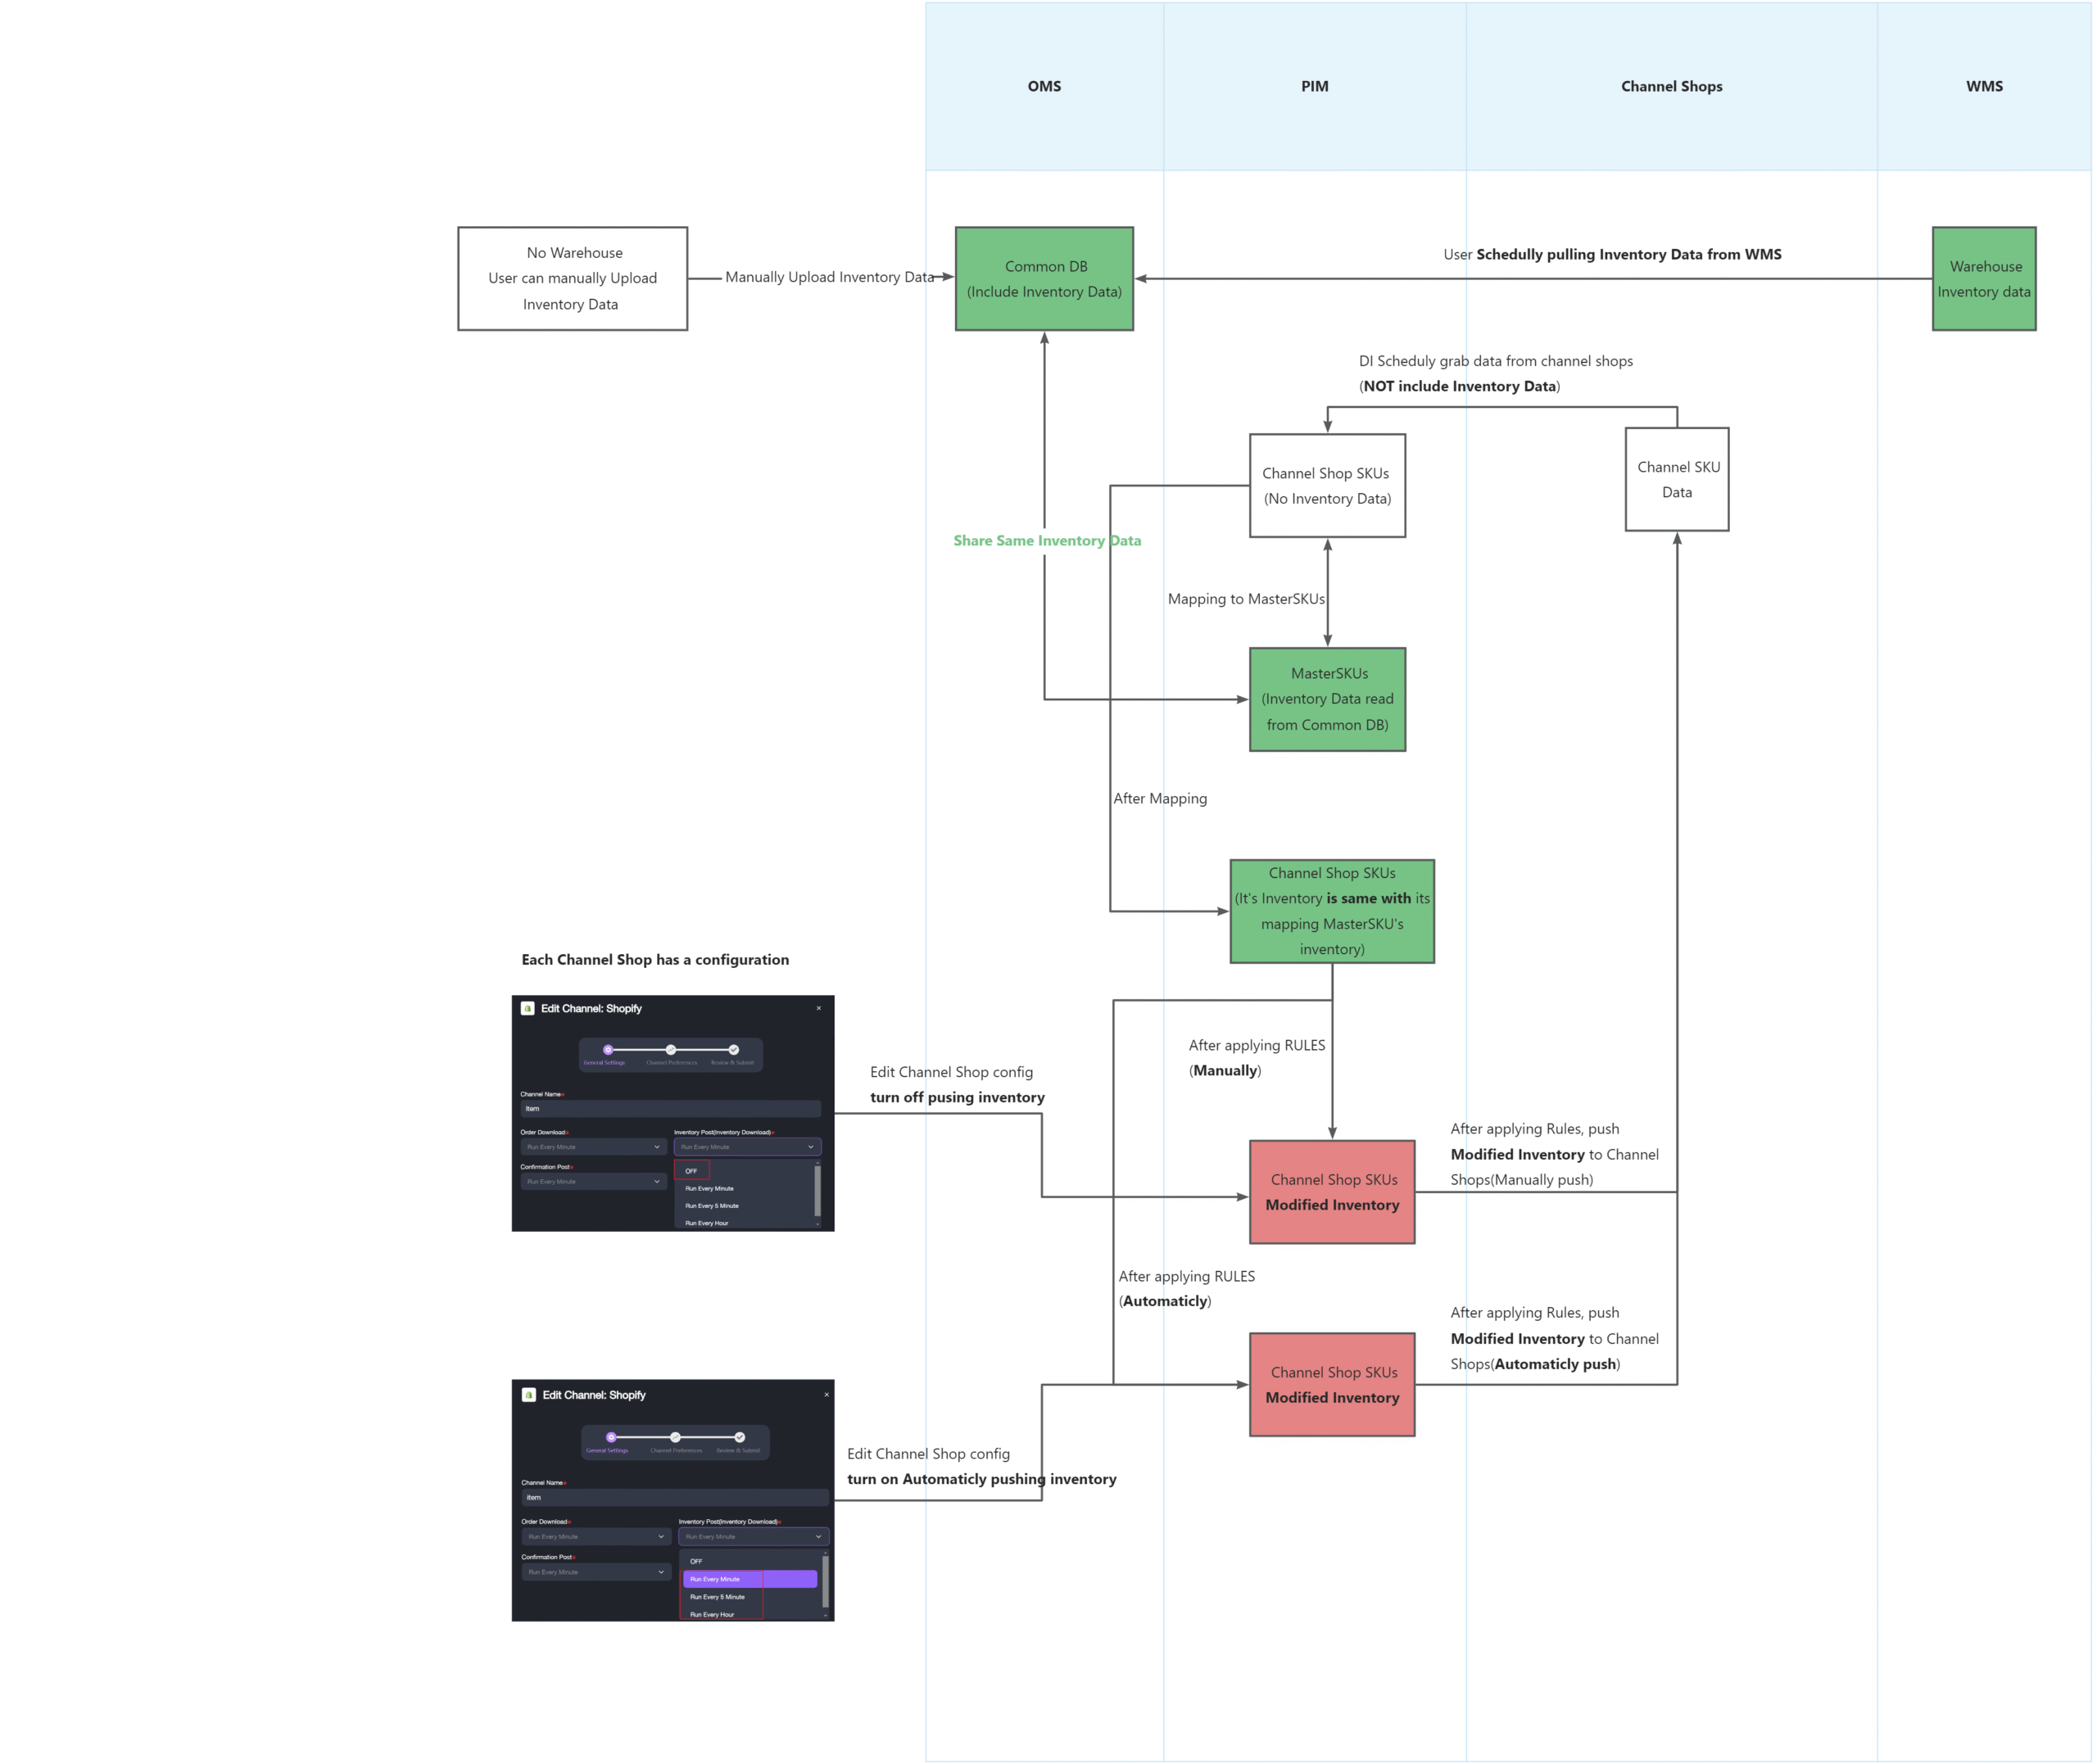Click Shopify logo in the OFF-highlighted dialog

[x=528, y=1008]
